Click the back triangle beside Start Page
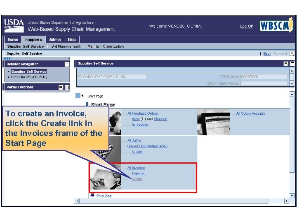This screenshot has height=222, width=297. (x=82, y=96)
